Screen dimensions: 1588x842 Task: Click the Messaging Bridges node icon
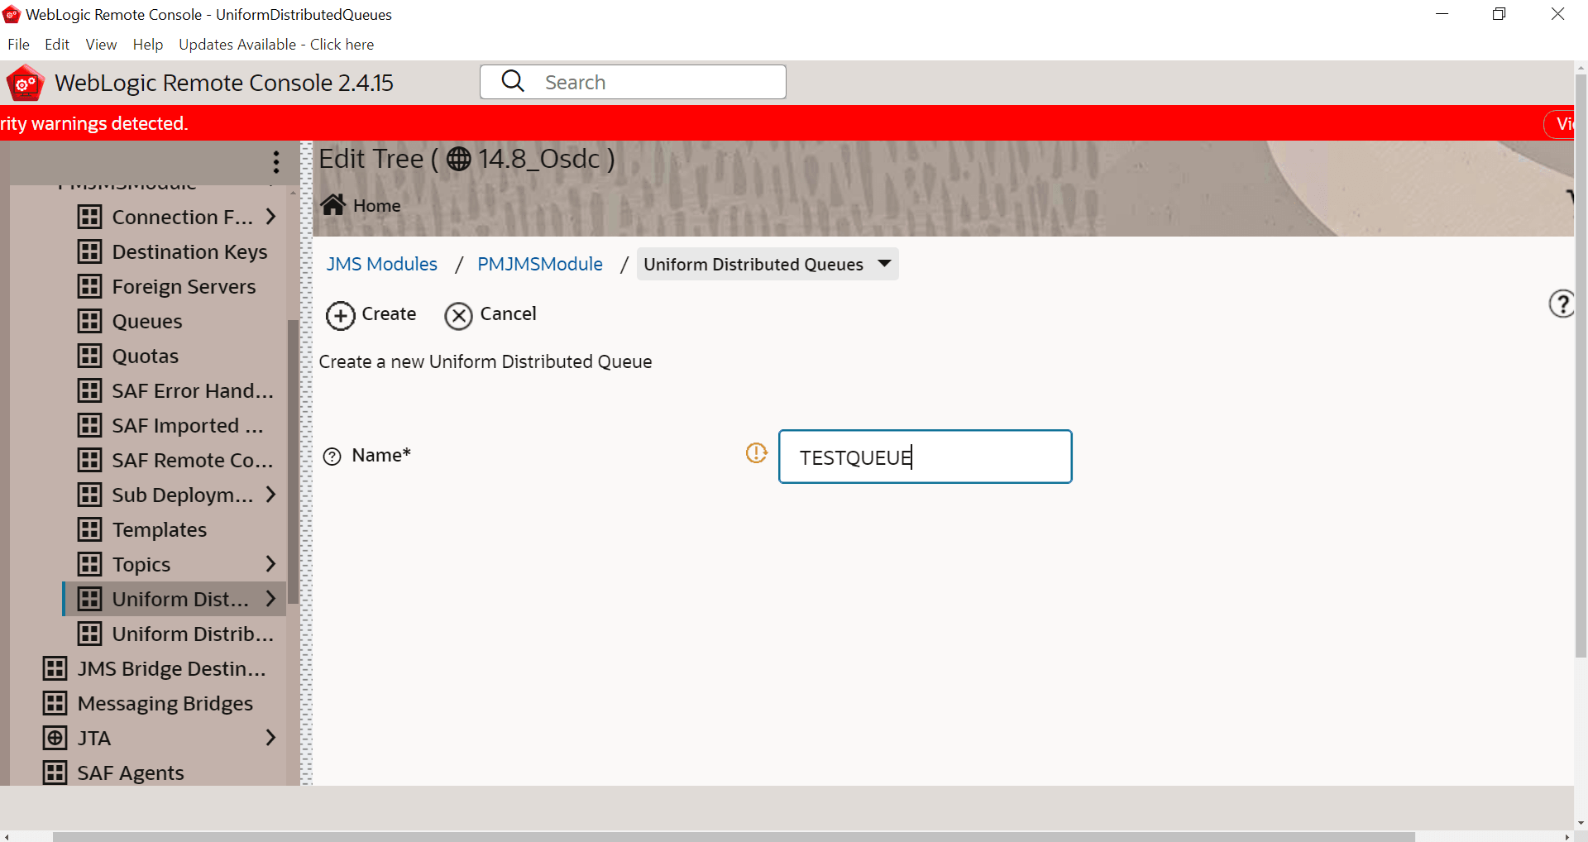(55, 703)
